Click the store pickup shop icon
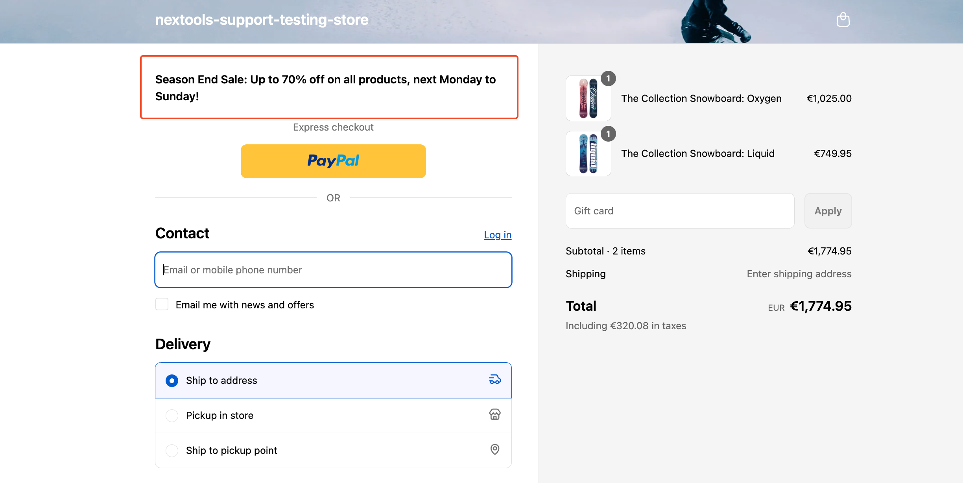Screen dimensions: 963x483 495,415
